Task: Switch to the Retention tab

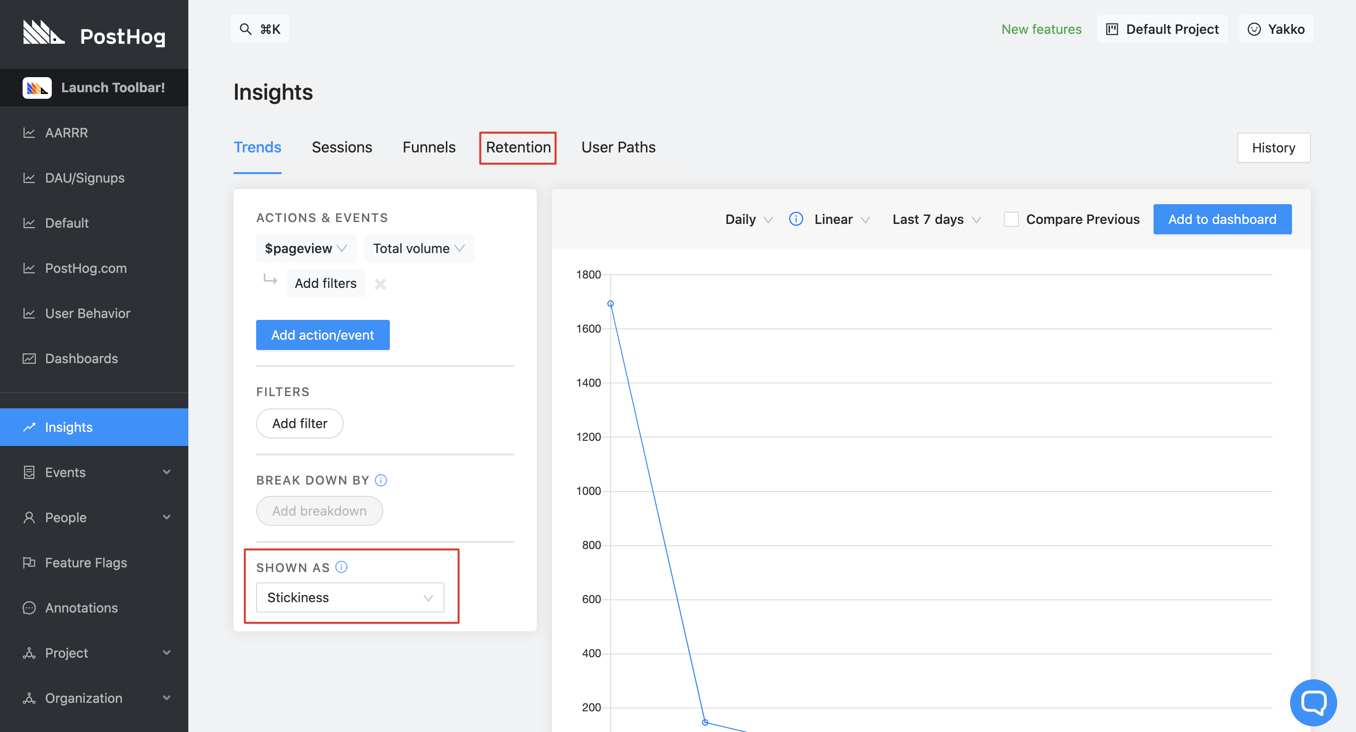Action: point(519,148)
